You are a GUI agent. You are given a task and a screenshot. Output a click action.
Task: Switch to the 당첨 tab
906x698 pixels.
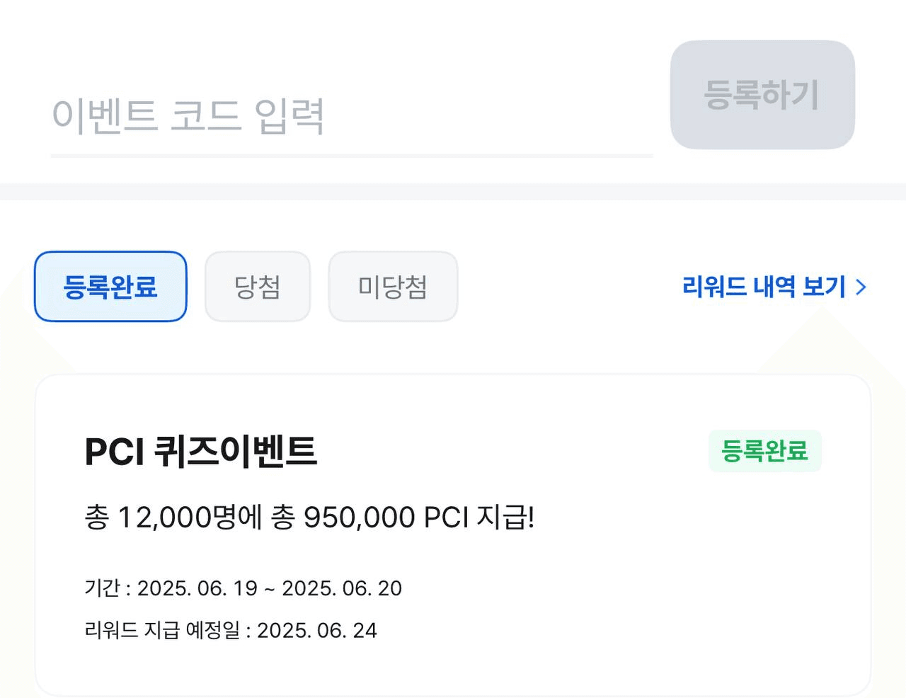(258, 287)
